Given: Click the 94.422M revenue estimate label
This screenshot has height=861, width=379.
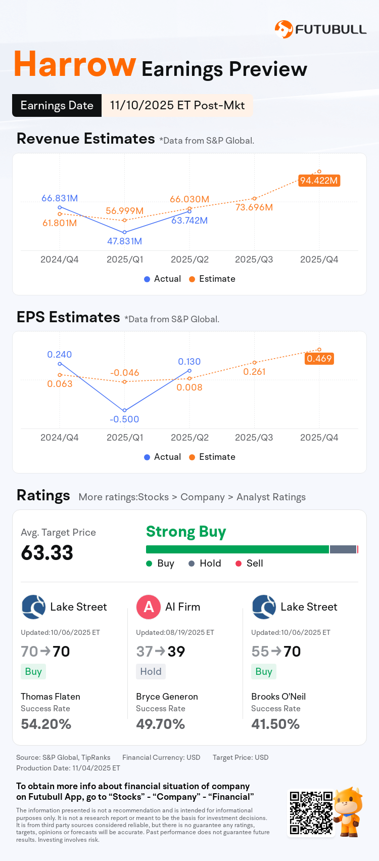Looking at the screenshot, I should [319, 181].
